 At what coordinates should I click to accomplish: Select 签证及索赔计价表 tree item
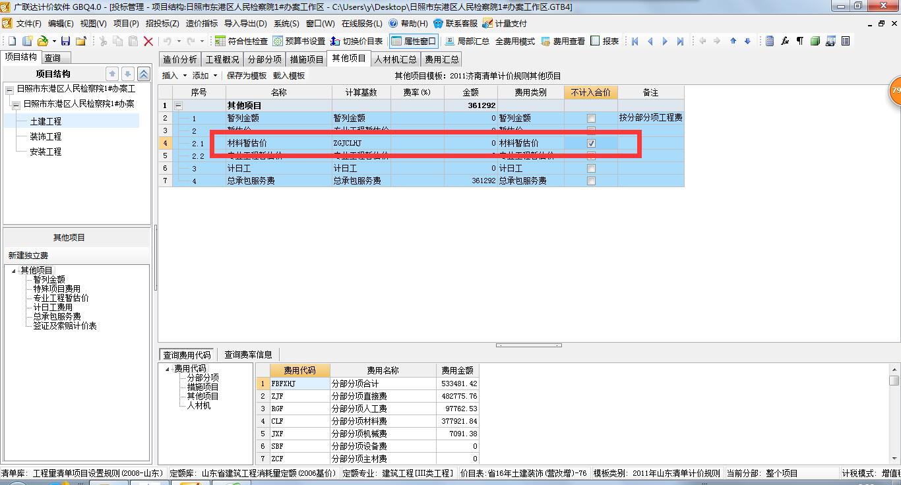click(x=65, y=326)
